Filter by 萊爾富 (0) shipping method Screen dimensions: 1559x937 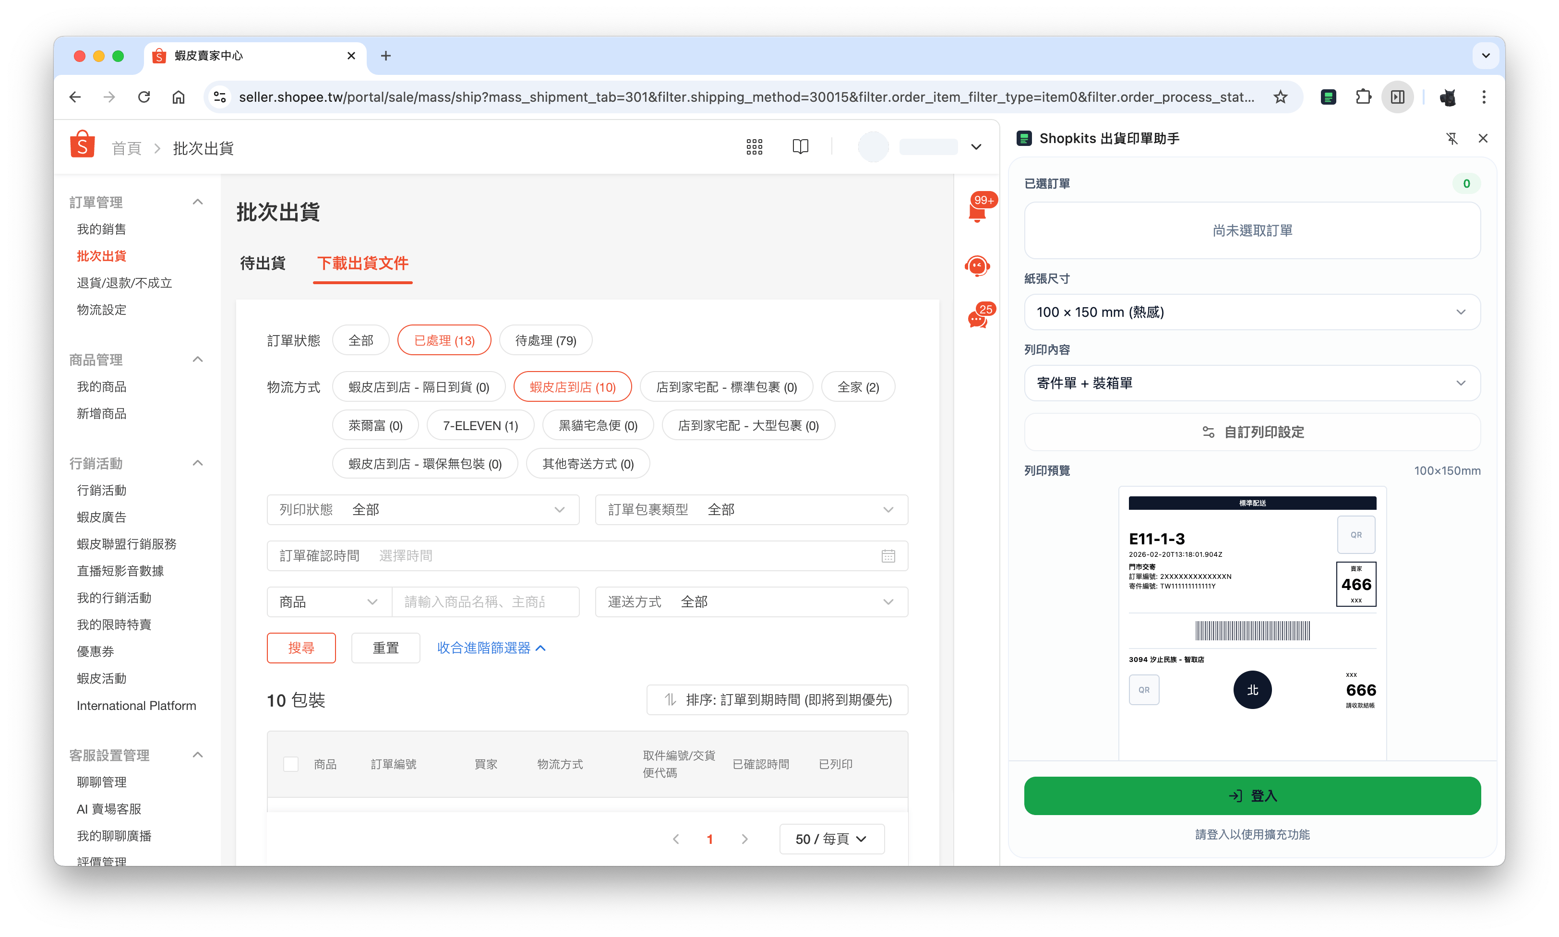pyautogui.click(x=375, y=426)
